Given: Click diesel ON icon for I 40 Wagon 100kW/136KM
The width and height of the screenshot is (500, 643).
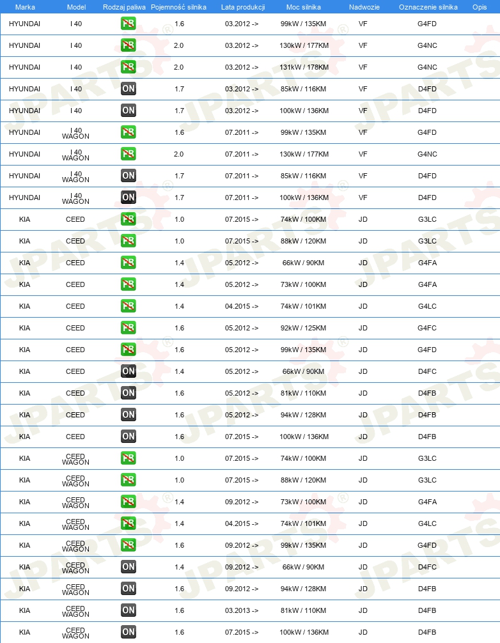Looking at the screenshot, I should click(x=129, y=198).
